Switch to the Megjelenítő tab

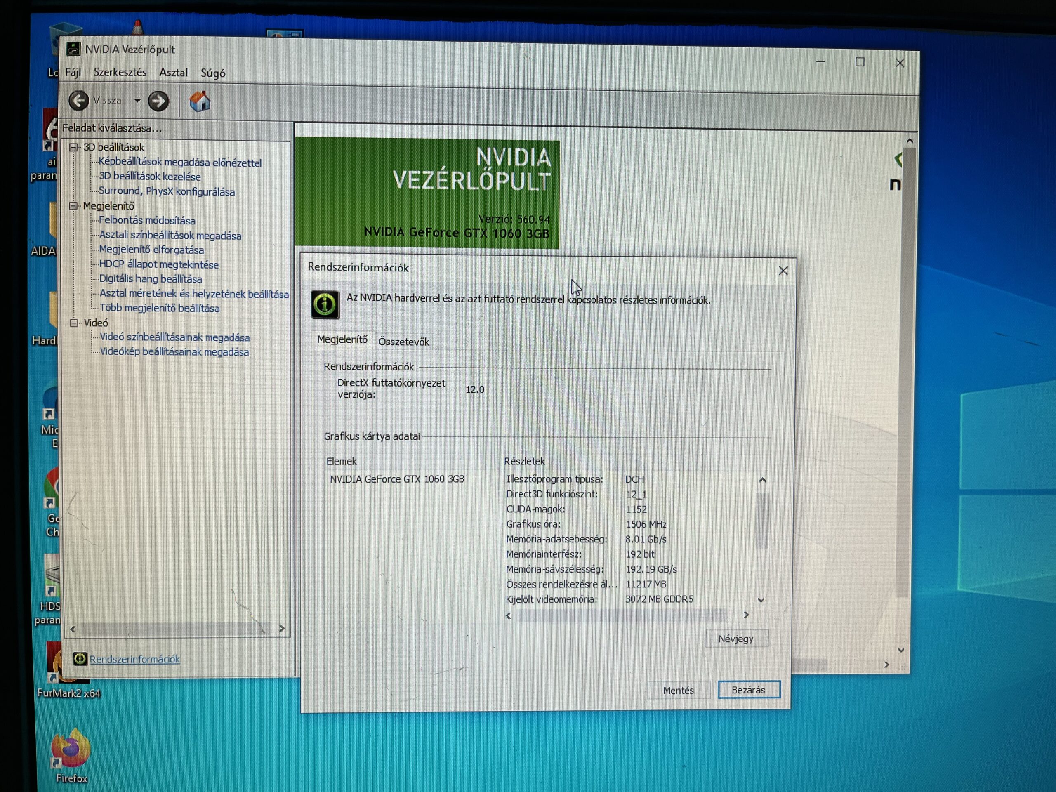tap(342, 339)
